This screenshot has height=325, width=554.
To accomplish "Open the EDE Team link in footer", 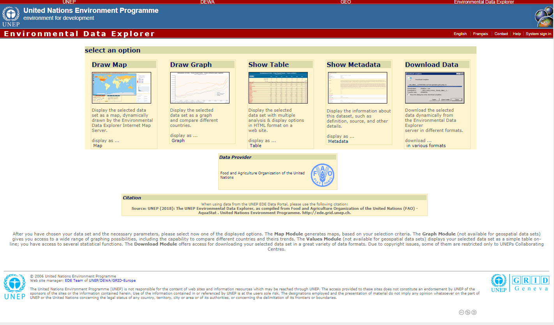I will 74,280.
